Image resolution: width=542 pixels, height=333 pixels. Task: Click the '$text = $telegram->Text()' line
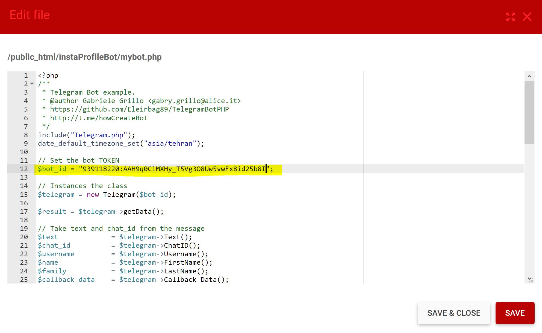(x=115, y=237)
